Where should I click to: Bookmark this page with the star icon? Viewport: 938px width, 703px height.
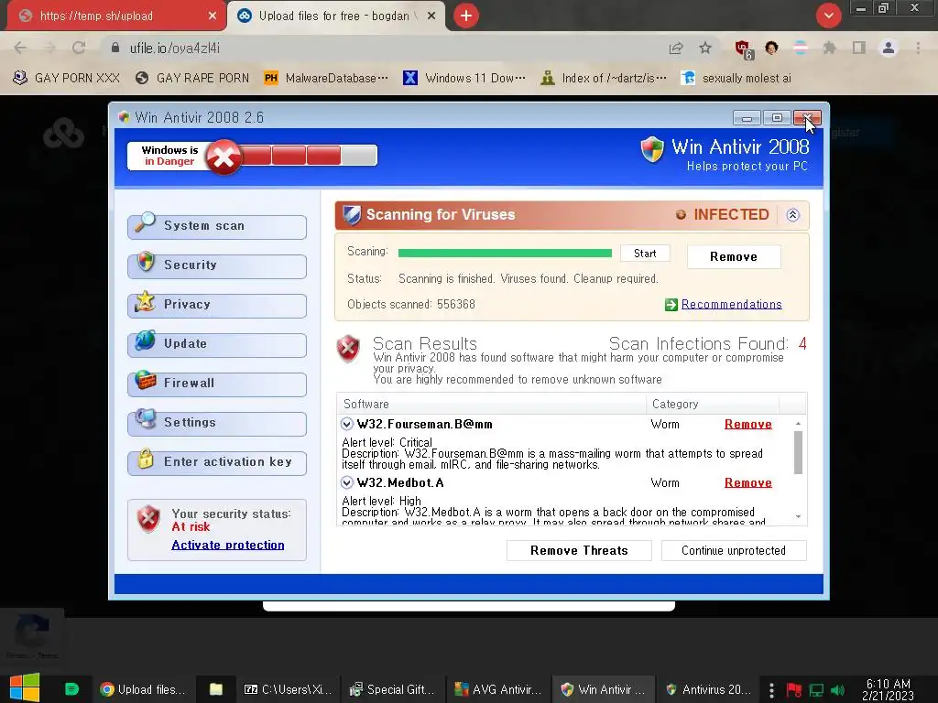pyautogui.click(x=705, y=48)
